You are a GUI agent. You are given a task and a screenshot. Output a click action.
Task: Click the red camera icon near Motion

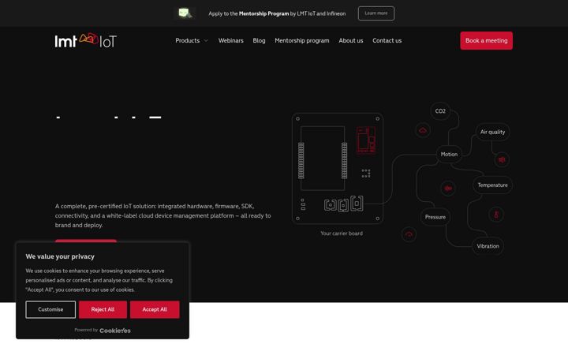448,189
